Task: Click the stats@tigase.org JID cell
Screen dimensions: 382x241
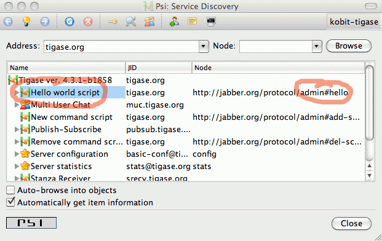Action: point(158,166)
